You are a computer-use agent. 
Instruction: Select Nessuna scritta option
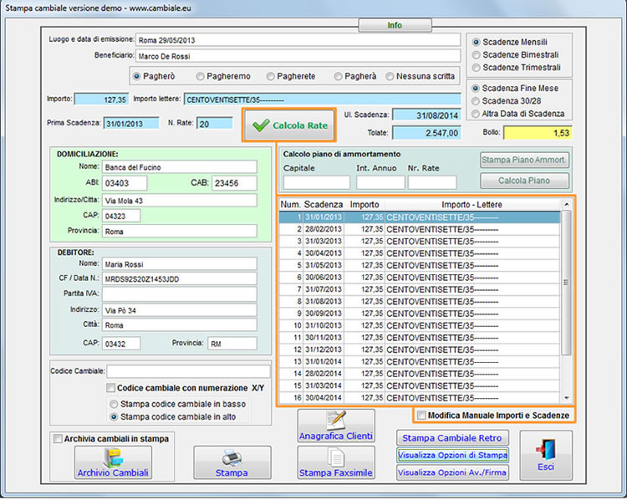390,76
